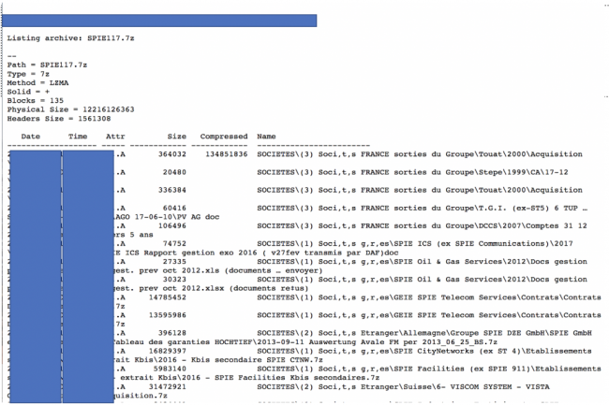Select the size value 27335
Viewport: 609px width, 405px height.
[174, 261]
